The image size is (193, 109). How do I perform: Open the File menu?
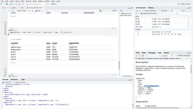click(2, 1)
